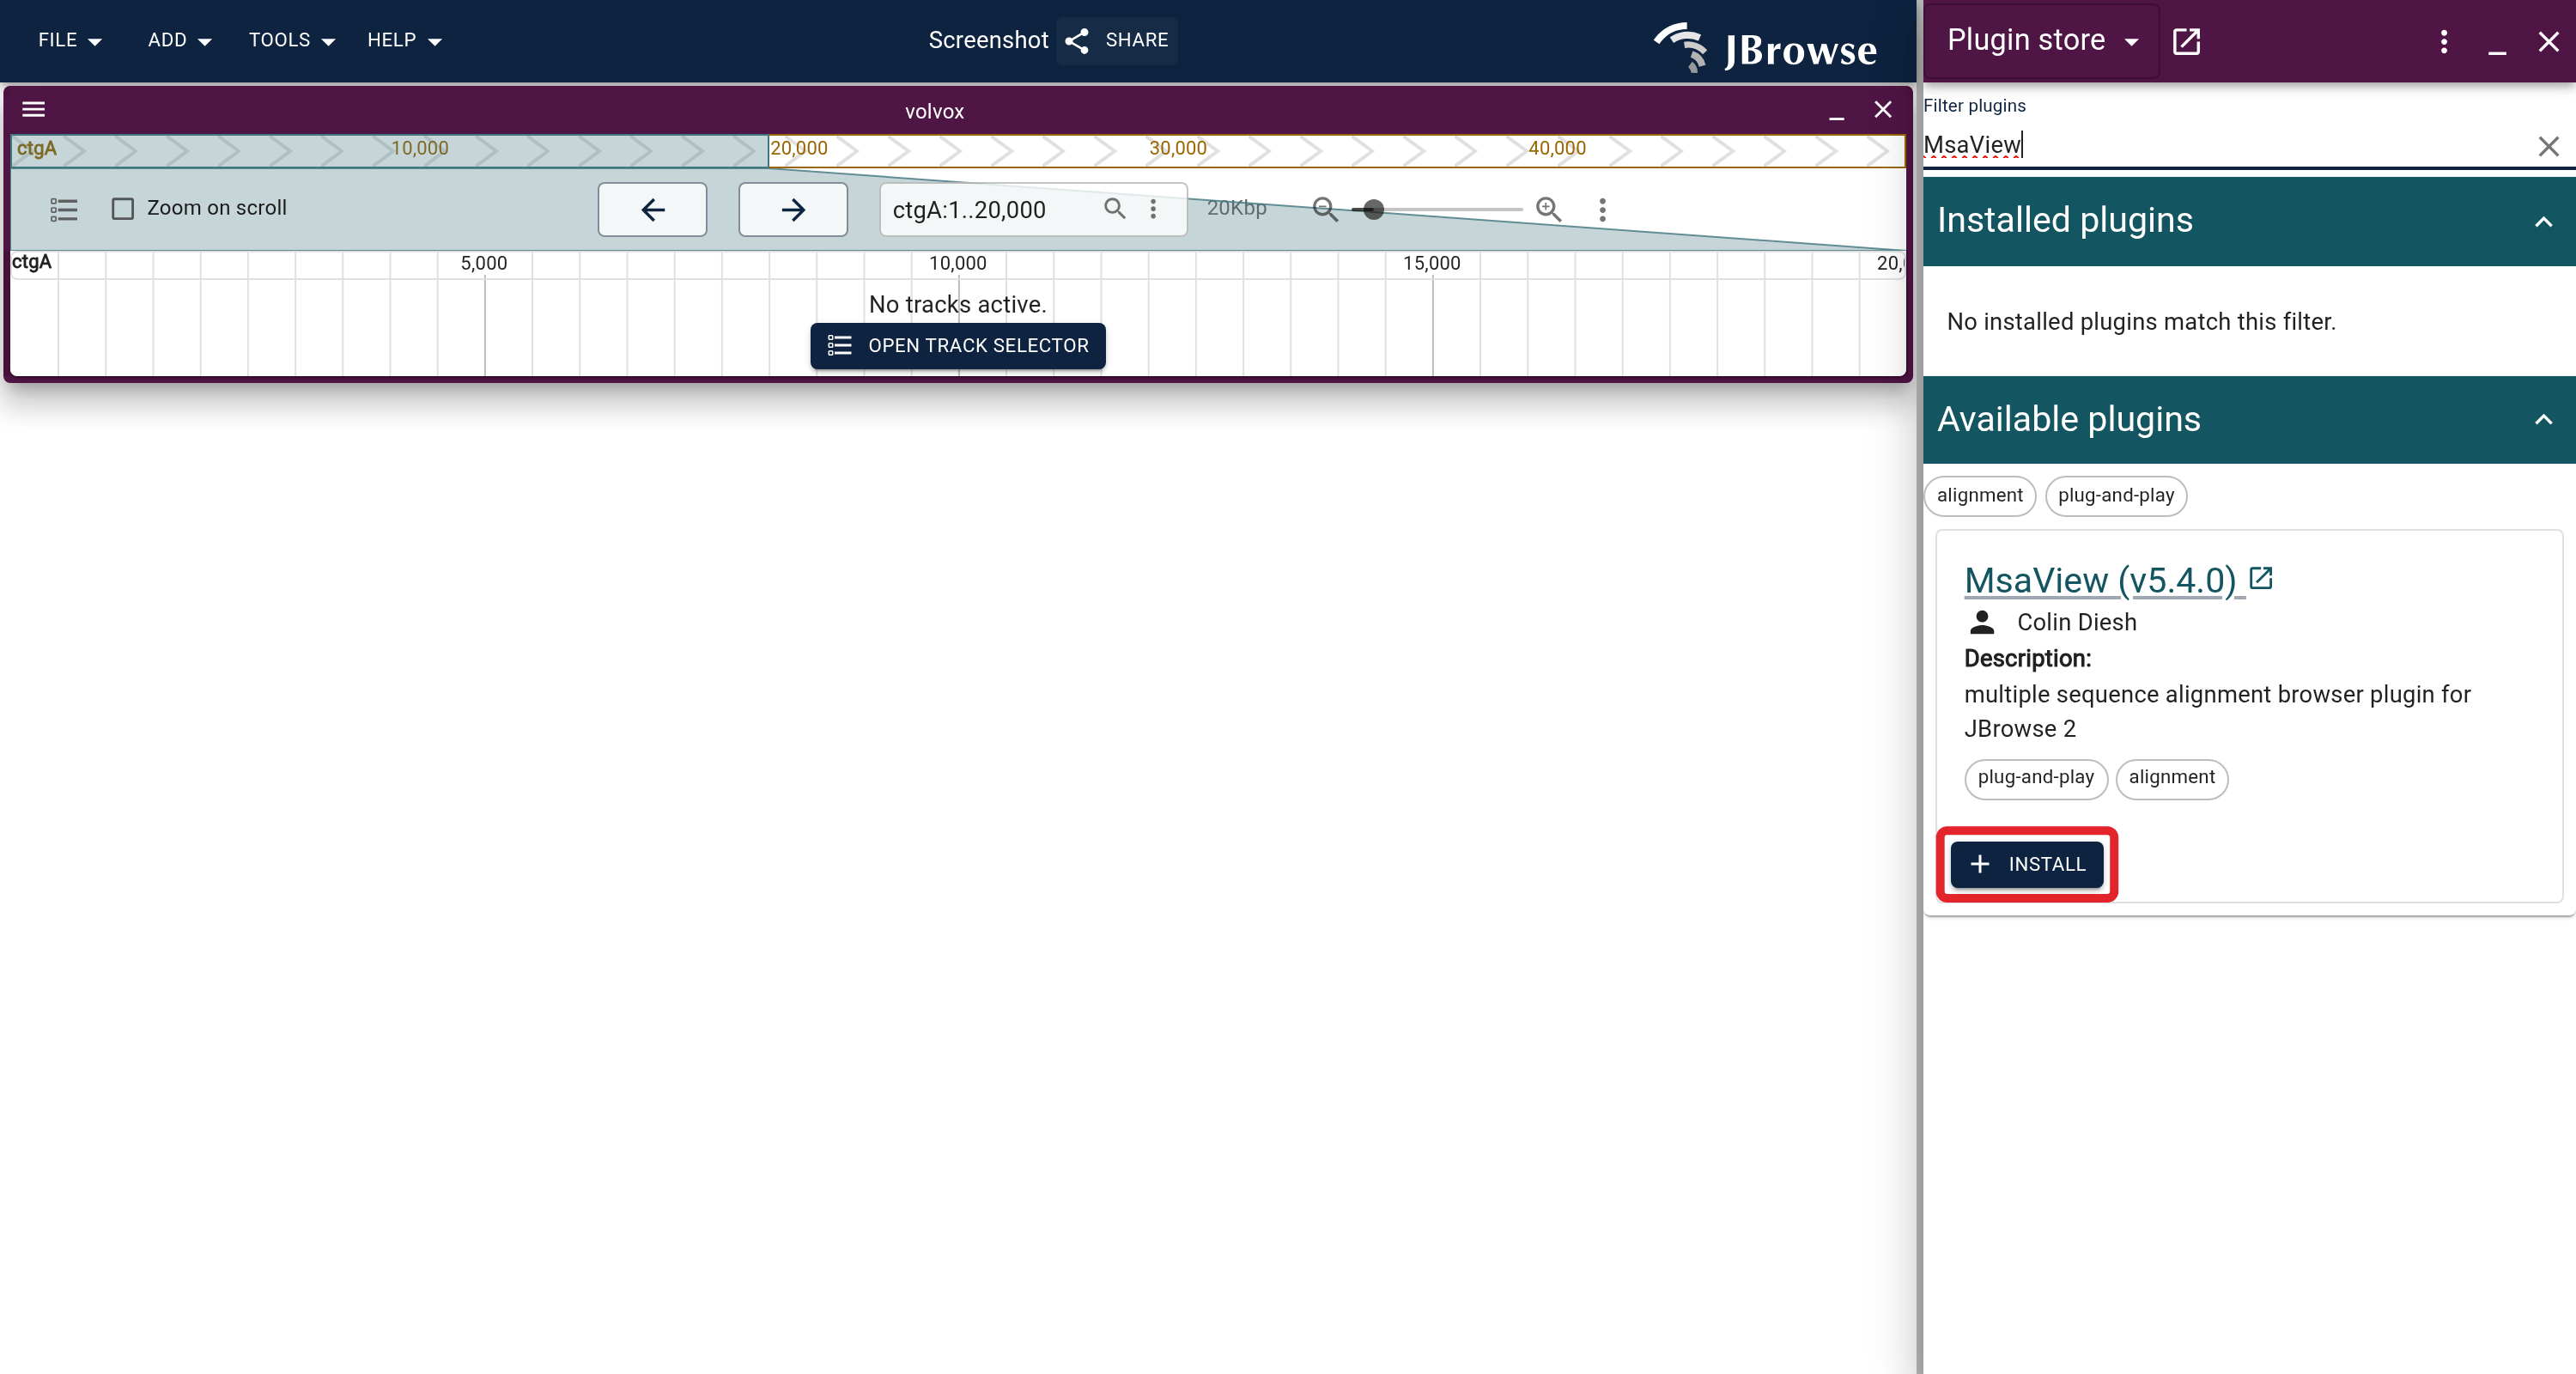Install the MsaView plugin
The image size is (2576, 1374).
click(2027, 864)
